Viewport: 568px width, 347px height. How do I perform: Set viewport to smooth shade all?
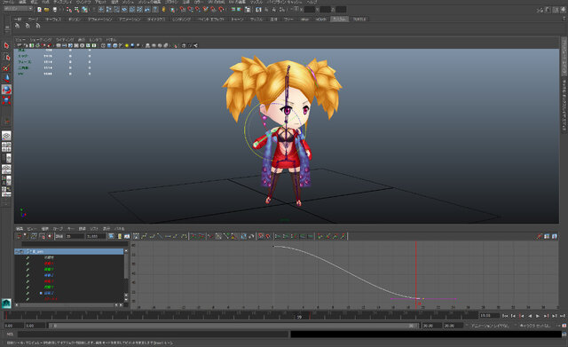[109, 45]
